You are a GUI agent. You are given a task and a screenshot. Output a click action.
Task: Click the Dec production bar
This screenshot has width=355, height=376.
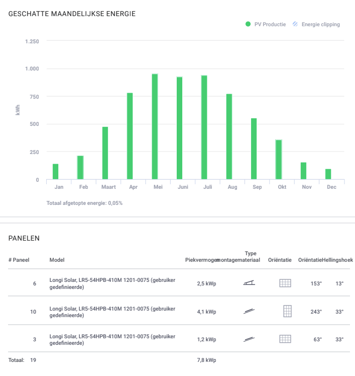[x=328, y=174]
